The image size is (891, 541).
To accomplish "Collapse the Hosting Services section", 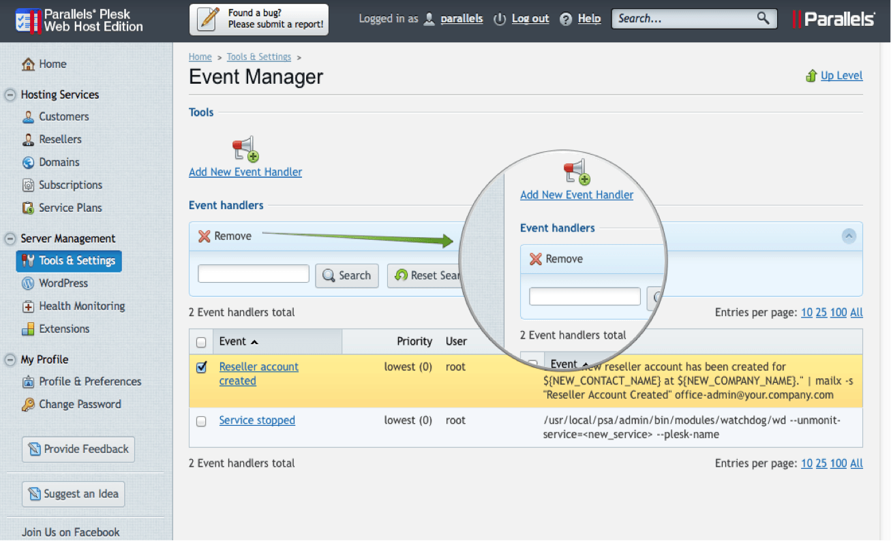I will coord(10,95).
